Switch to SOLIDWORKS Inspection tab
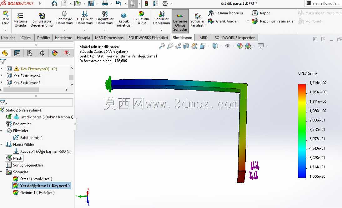 [235, 38]
